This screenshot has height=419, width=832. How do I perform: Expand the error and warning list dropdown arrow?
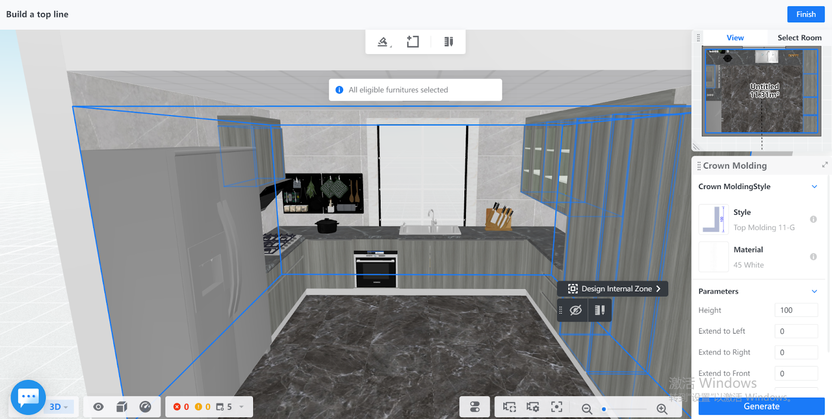[x=241, y=407]
